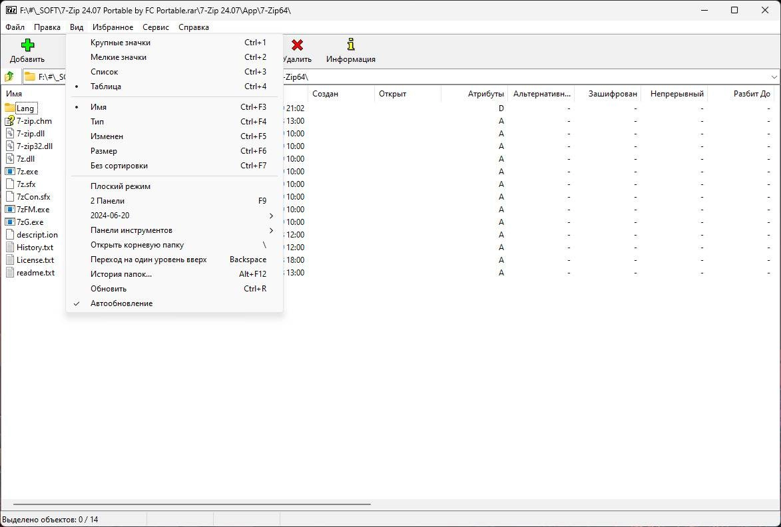
Task: Sort by Type (Тип) in the menu
Action: [174, 121]
